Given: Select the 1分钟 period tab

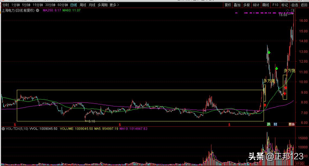Looking at the screenshot, I should pyautogui.click(x=15, y=5).
